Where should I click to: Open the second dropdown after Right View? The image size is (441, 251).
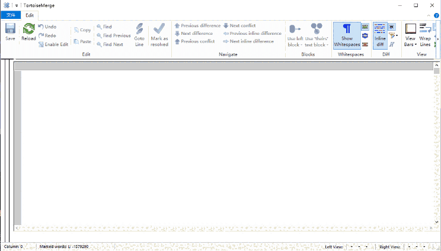coord(417,247)
